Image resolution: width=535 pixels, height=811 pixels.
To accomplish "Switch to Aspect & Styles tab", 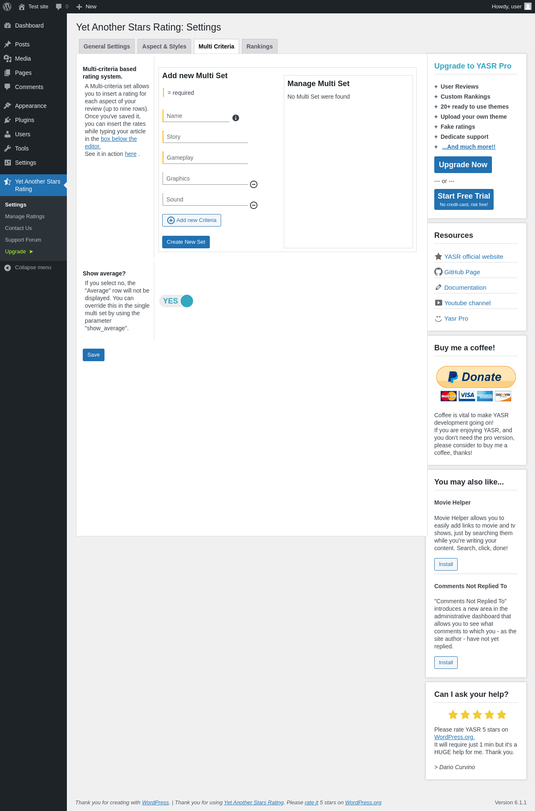I will point(164,46).
